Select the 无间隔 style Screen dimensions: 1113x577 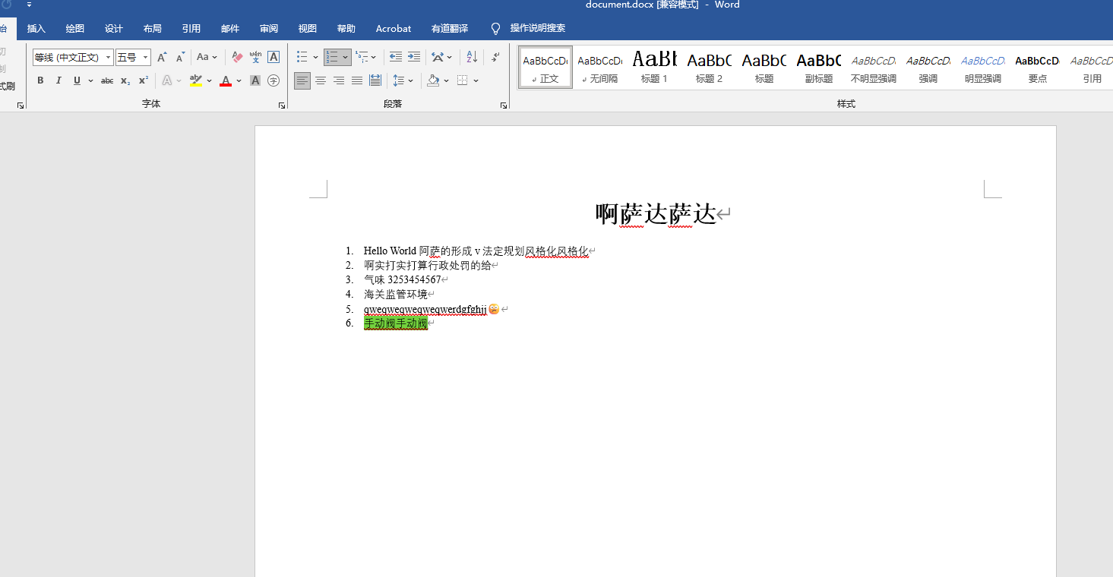(599, 67)
